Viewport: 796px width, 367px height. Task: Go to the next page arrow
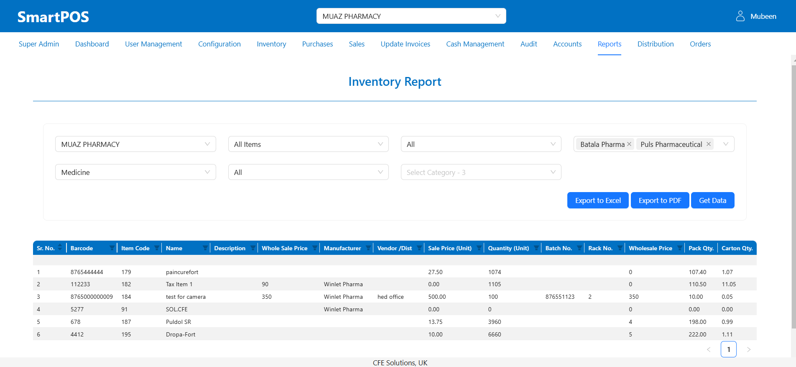coord(749,349)
